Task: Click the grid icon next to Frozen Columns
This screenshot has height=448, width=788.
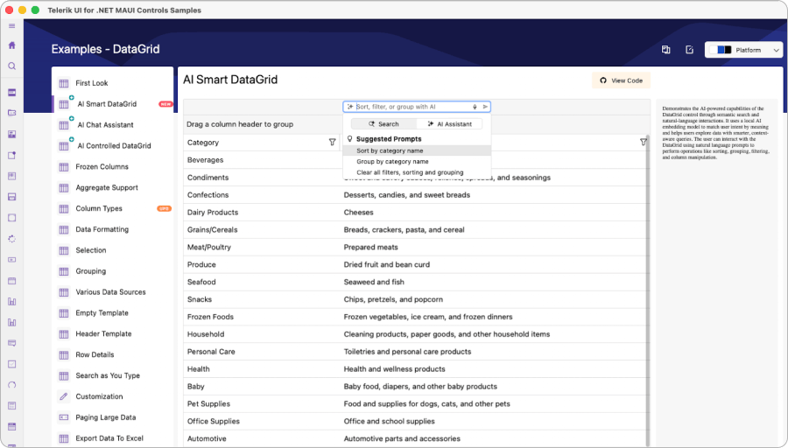Action: coord(64,167)
